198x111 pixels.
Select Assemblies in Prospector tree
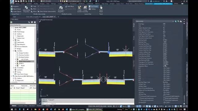[x=20, y=68]
